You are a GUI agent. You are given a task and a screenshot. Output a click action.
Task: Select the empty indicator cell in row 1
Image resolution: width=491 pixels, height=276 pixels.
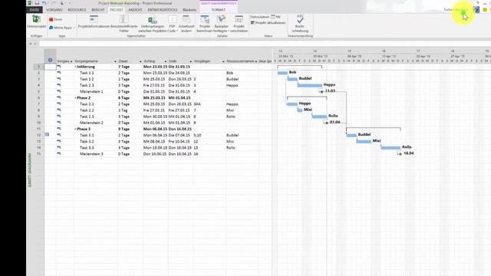tap(50, 67)
